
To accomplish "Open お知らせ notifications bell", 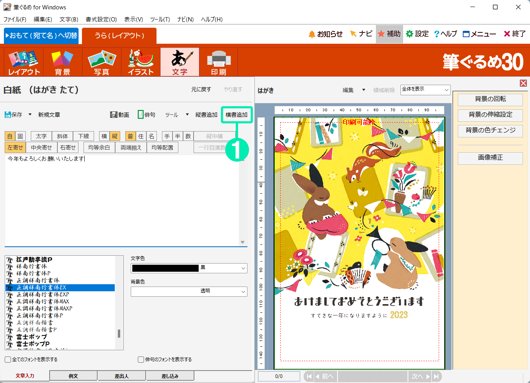I will 312,34.
